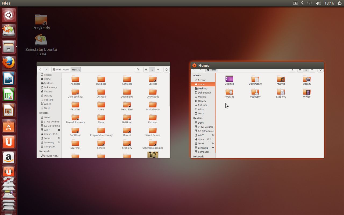
Task: Click the 18:16 clock in the top panel
Action: (x=329, y=3)
